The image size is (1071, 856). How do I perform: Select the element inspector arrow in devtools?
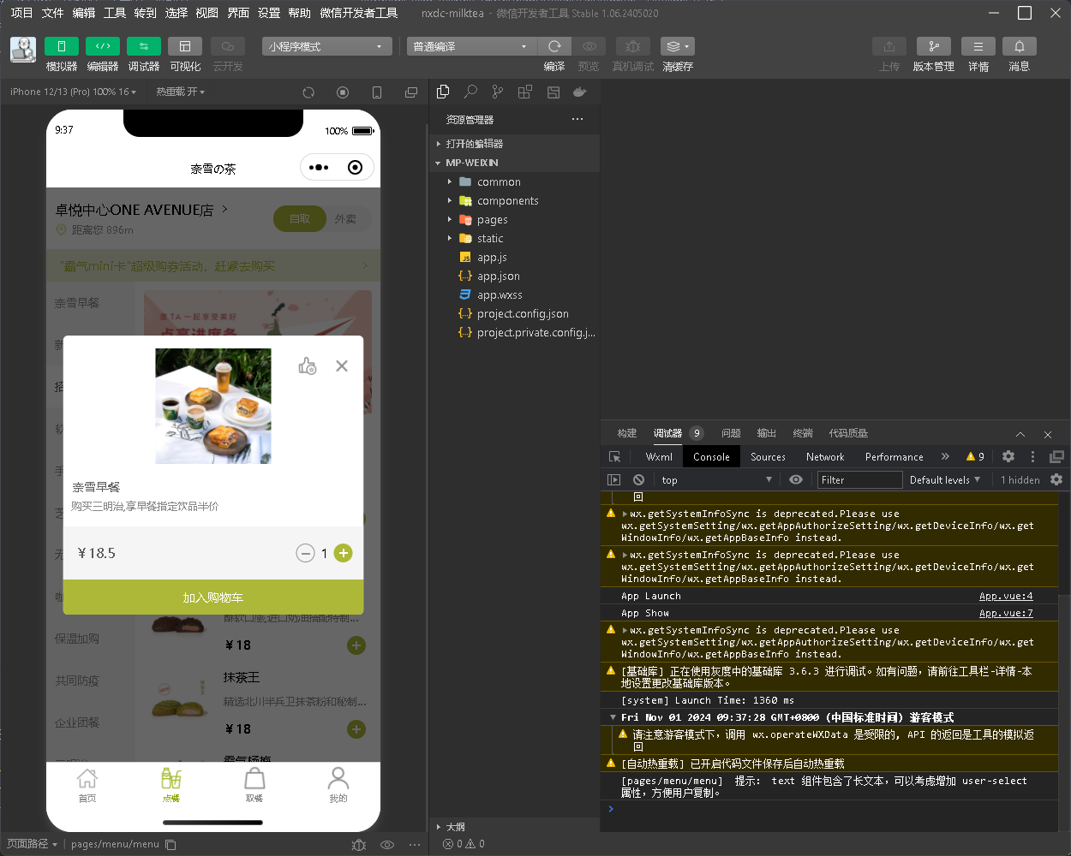tap(614, 457)
